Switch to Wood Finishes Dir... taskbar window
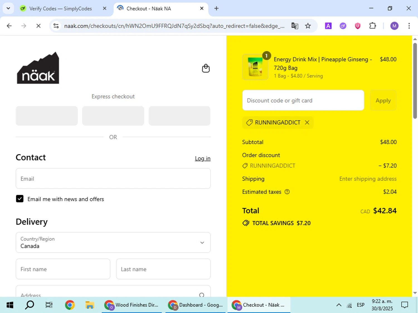The image size is (418, 313). click(132, 305)
